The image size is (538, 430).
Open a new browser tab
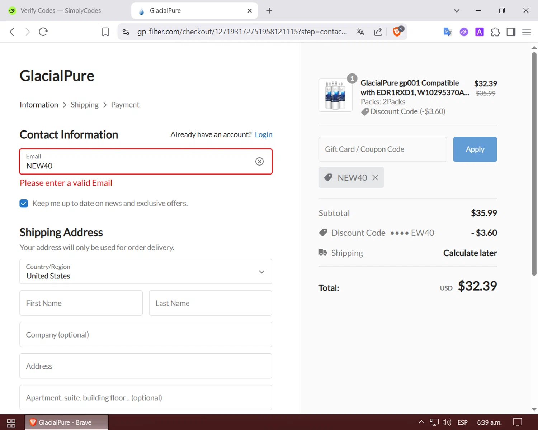(x=269, y=11)
